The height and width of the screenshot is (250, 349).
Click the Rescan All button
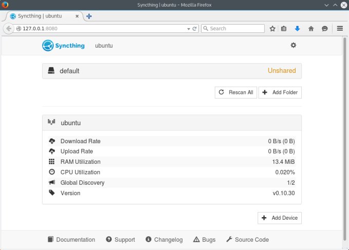pyautogui.click(x=236, y=92)
